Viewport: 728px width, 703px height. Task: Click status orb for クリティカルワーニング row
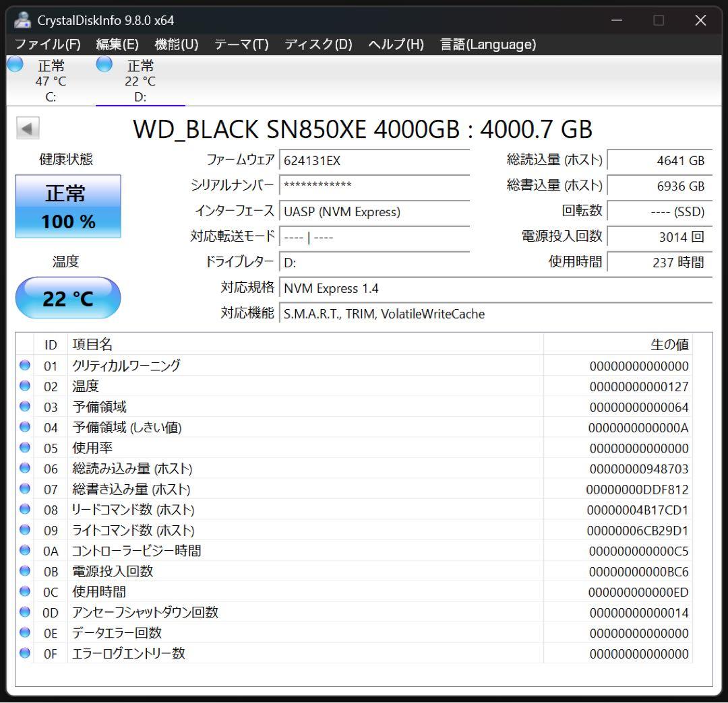coord(25,366)
